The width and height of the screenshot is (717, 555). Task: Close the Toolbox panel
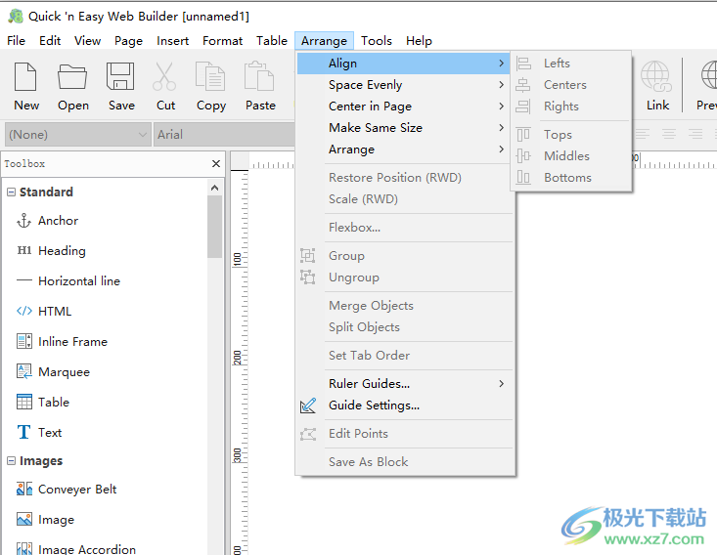click(x=216, y=163)
